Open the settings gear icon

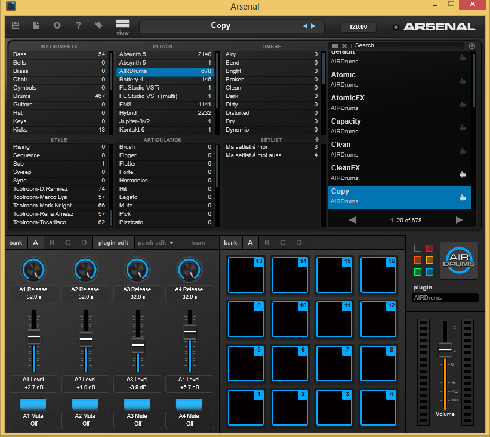57,26
